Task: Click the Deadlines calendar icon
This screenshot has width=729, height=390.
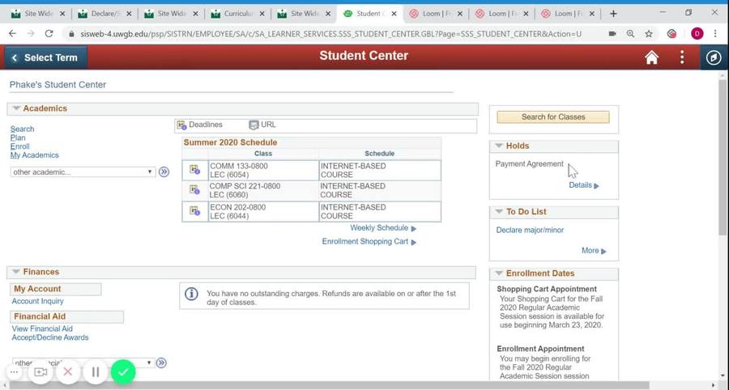Action: pyautogui.click(x=181, y=125)
